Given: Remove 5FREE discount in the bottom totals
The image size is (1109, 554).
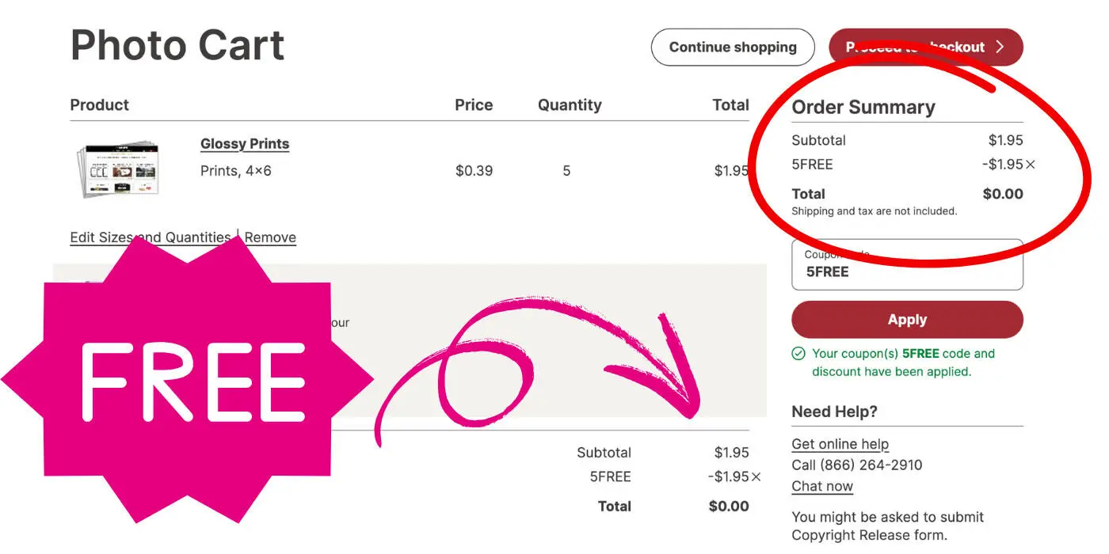Looking at the screenshot, I should 756,476.
